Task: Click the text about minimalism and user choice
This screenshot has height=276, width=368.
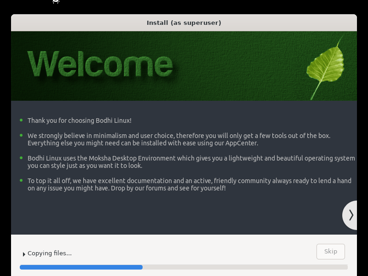Action: [179, 139]
